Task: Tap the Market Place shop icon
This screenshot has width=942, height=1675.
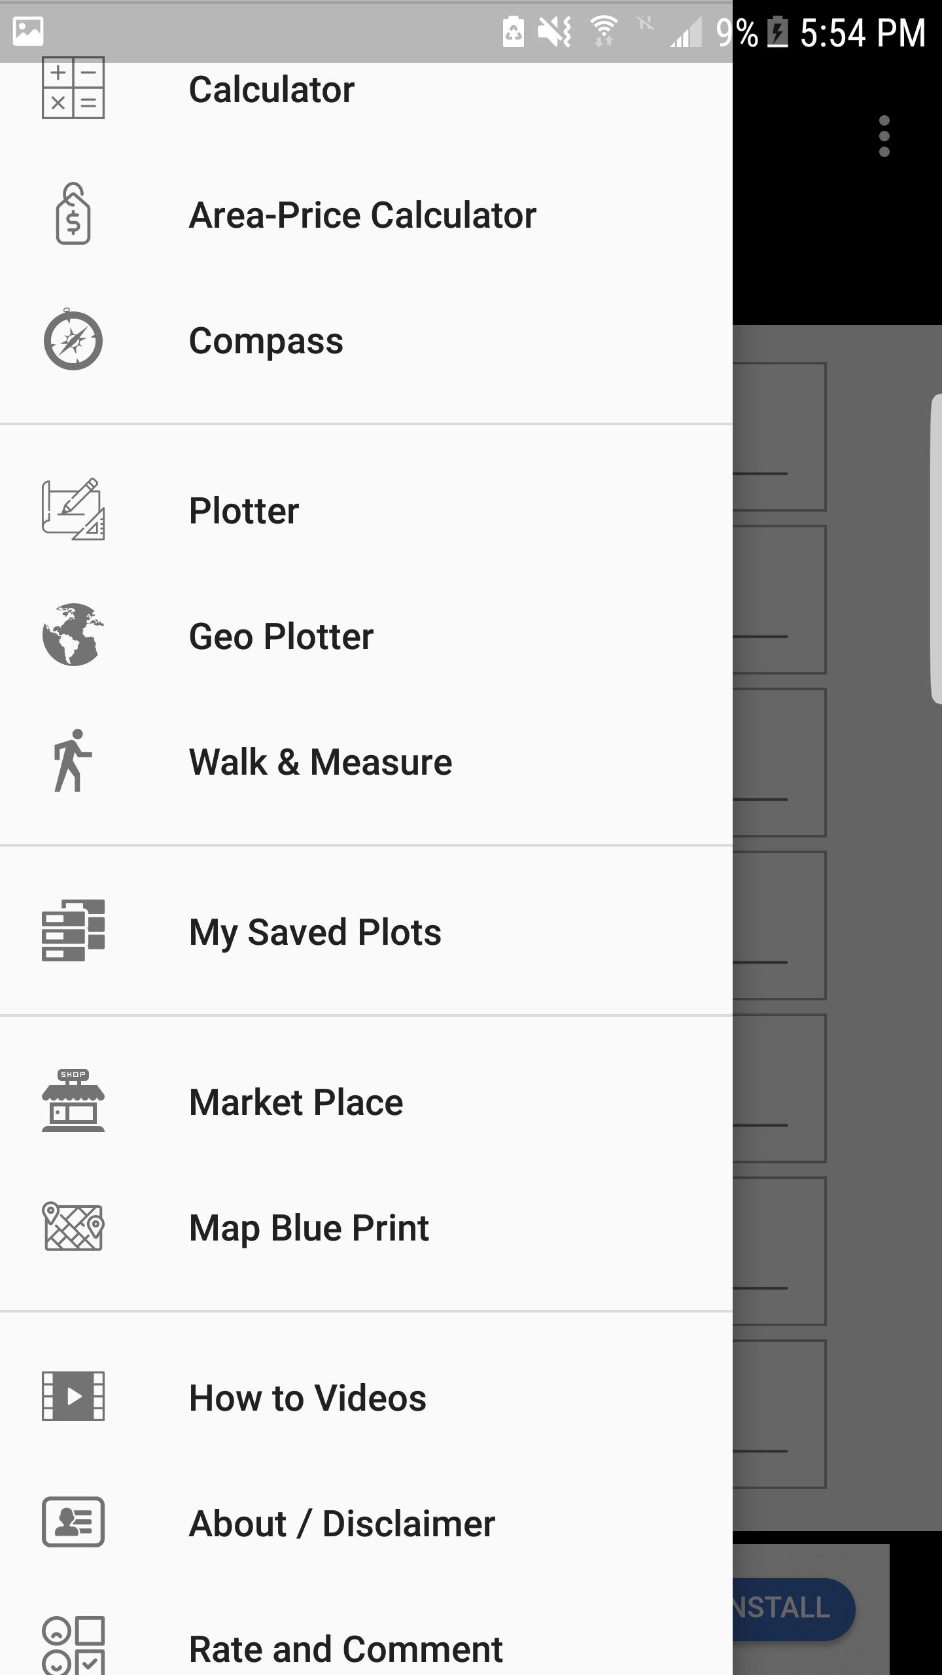Action: point(73,1101)
